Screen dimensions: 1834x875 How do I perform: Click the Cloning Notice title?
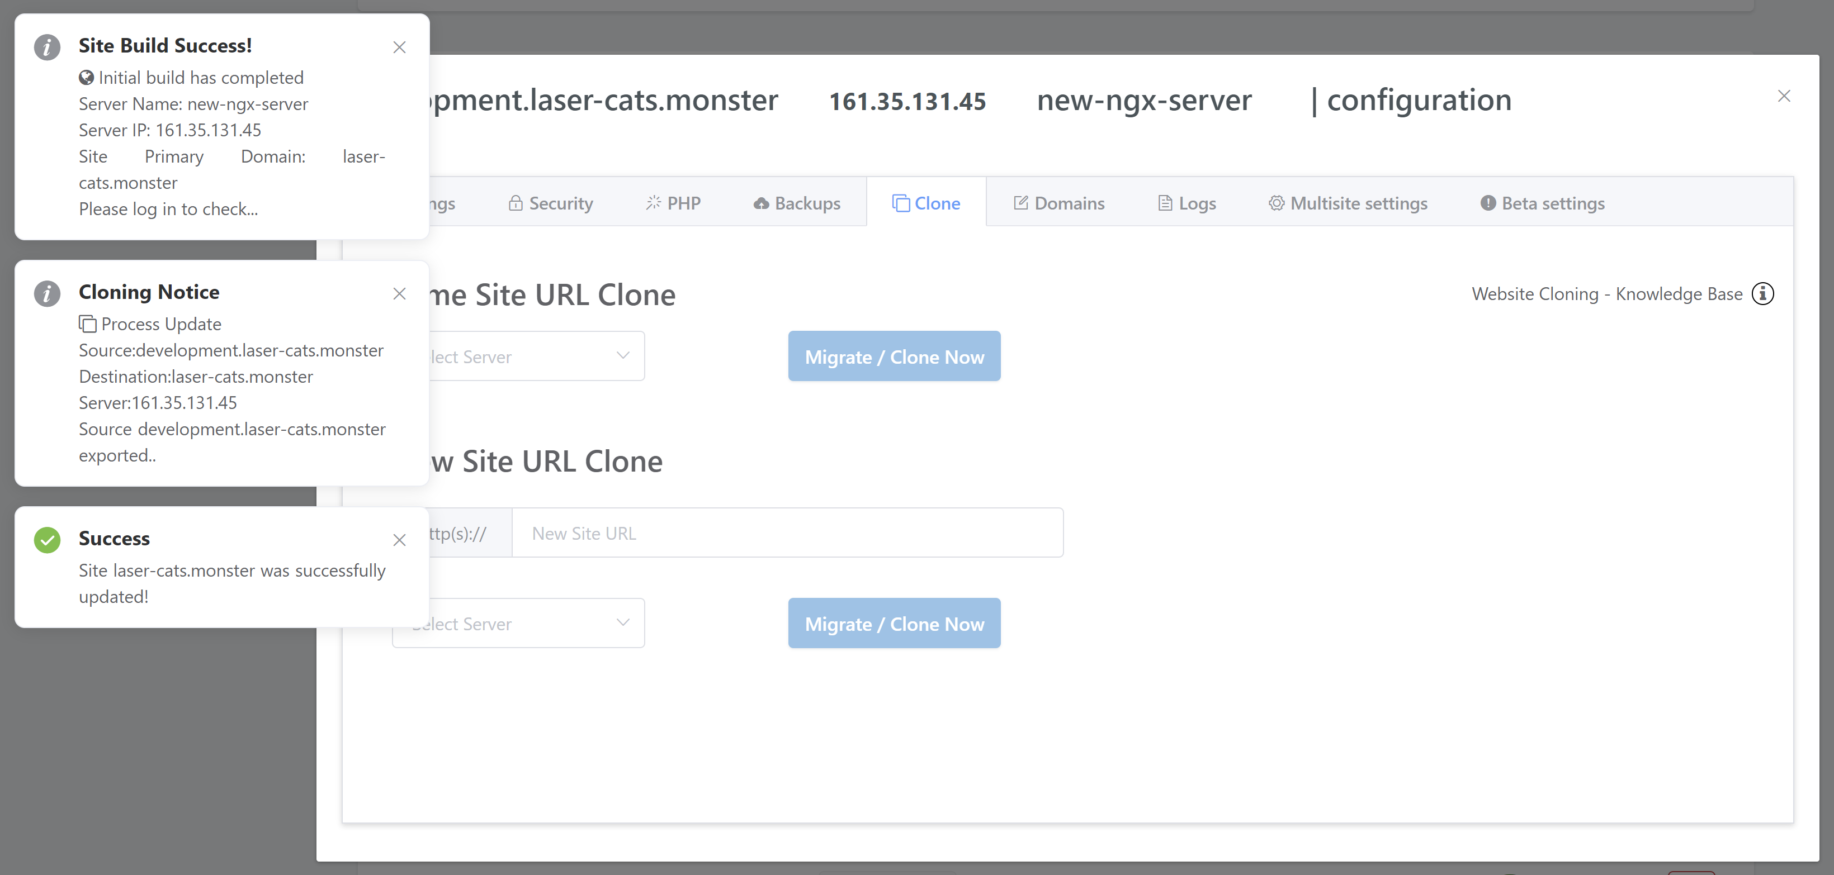(149, 292)
